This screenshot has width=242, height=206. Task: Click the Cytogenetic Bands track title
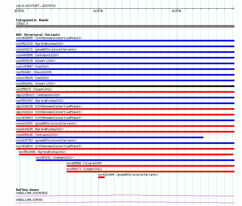(x=32, y=20)
